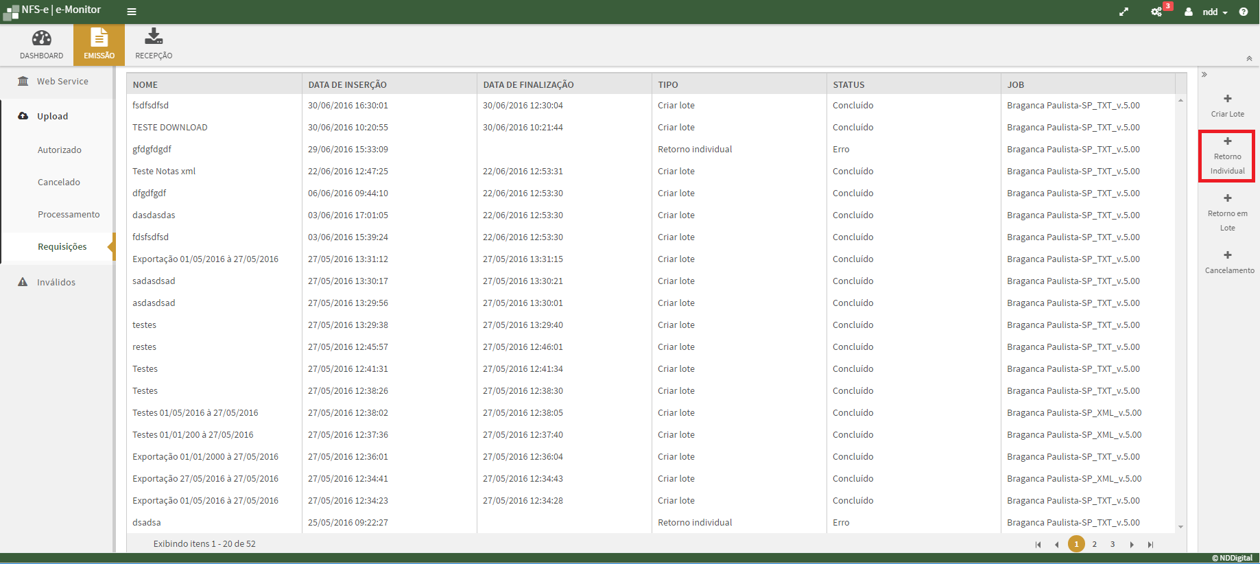
Task: Collapse the right actions panel
Action: tap(1204, 75)
